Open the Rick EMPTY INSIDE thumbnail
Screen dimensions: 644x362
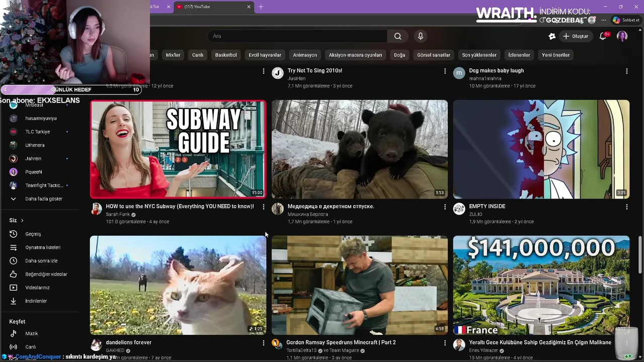(541, 149)
